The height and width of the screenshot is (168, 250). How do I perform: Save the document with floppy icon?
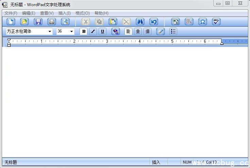pyautogui.click(x=38, y=22)
